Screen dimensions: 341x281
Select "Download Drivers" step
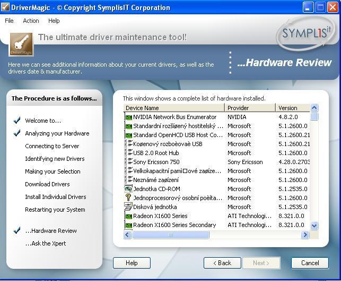47,184
